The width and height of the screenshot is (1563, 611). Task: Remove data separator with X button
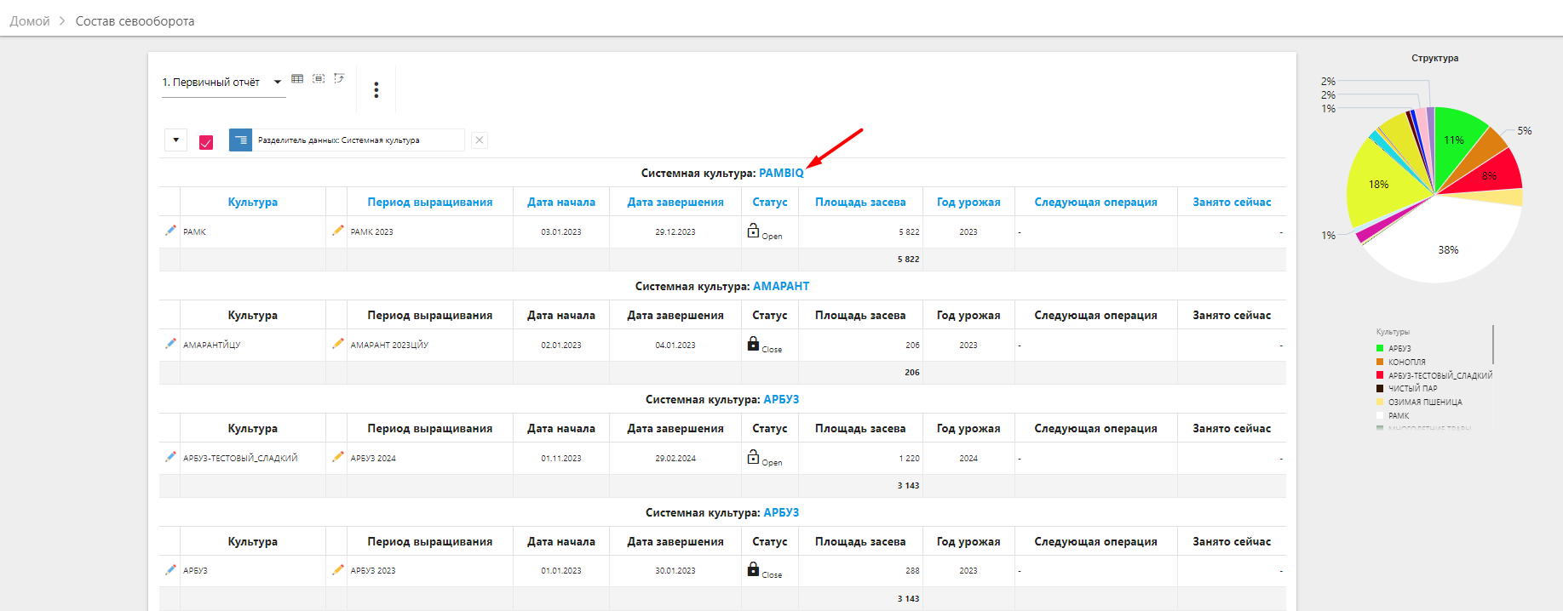[480, 140]
